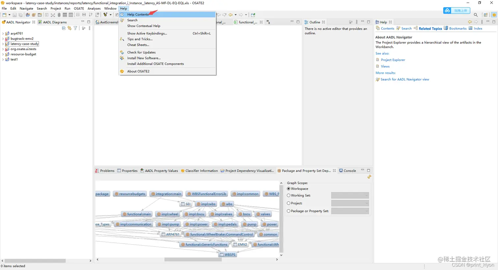Switch to the Problems tab
498x270 pixels.
click(105, 171)
